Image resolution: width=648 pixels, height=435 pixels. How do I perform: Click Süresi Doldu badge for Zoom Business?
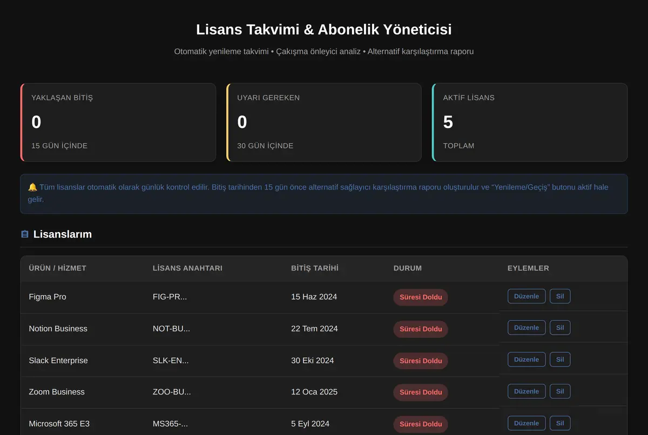click(x=421, y=392)
